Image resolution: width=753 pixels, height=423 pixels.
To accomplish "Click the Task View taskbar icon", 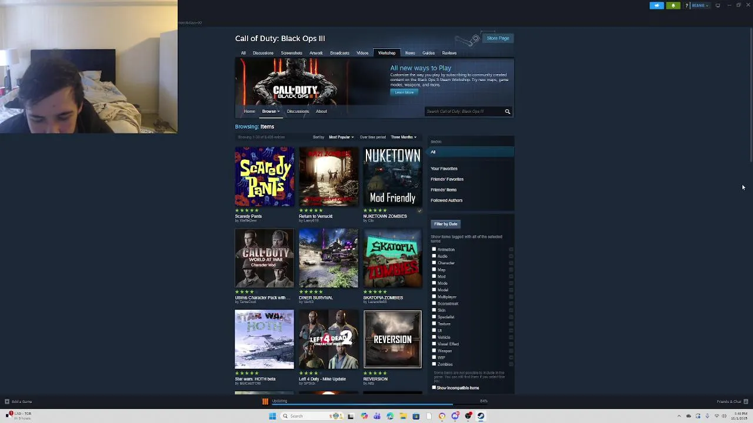I will (x=351, y=416).
